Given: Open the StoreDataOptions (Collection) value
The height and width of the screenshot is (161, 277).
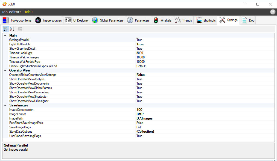Looking at the screenshot, I should point(145,132).
